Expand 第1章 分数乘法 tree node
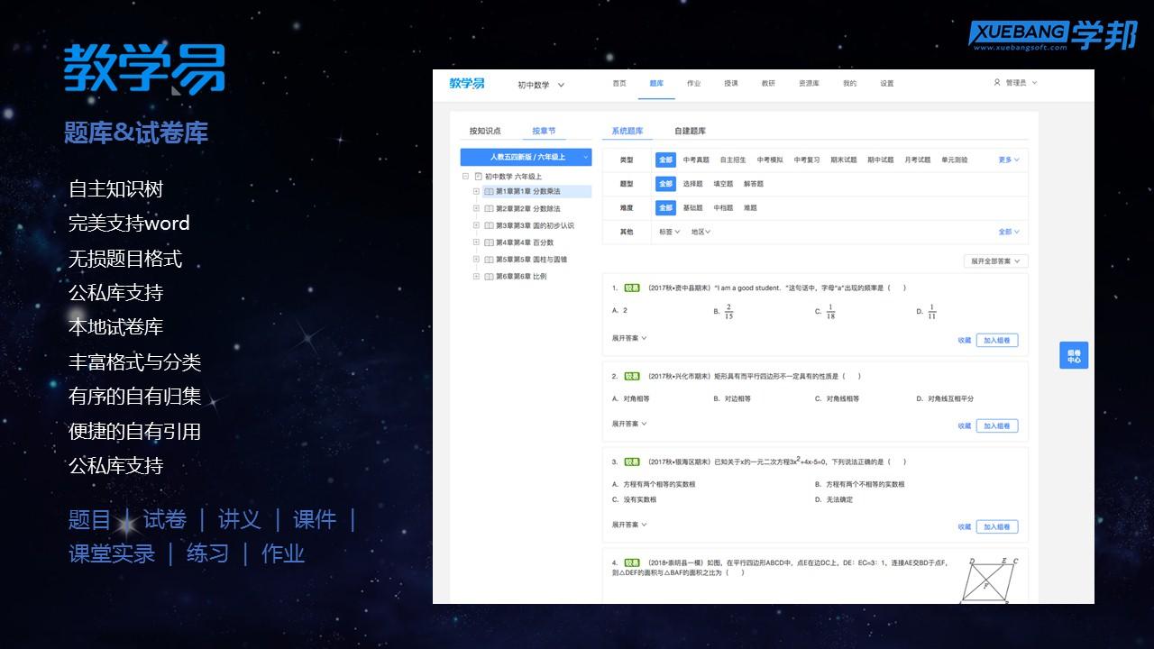Image resolution: width=1154 pixels, height=649 pixels. tap(476, 191)
